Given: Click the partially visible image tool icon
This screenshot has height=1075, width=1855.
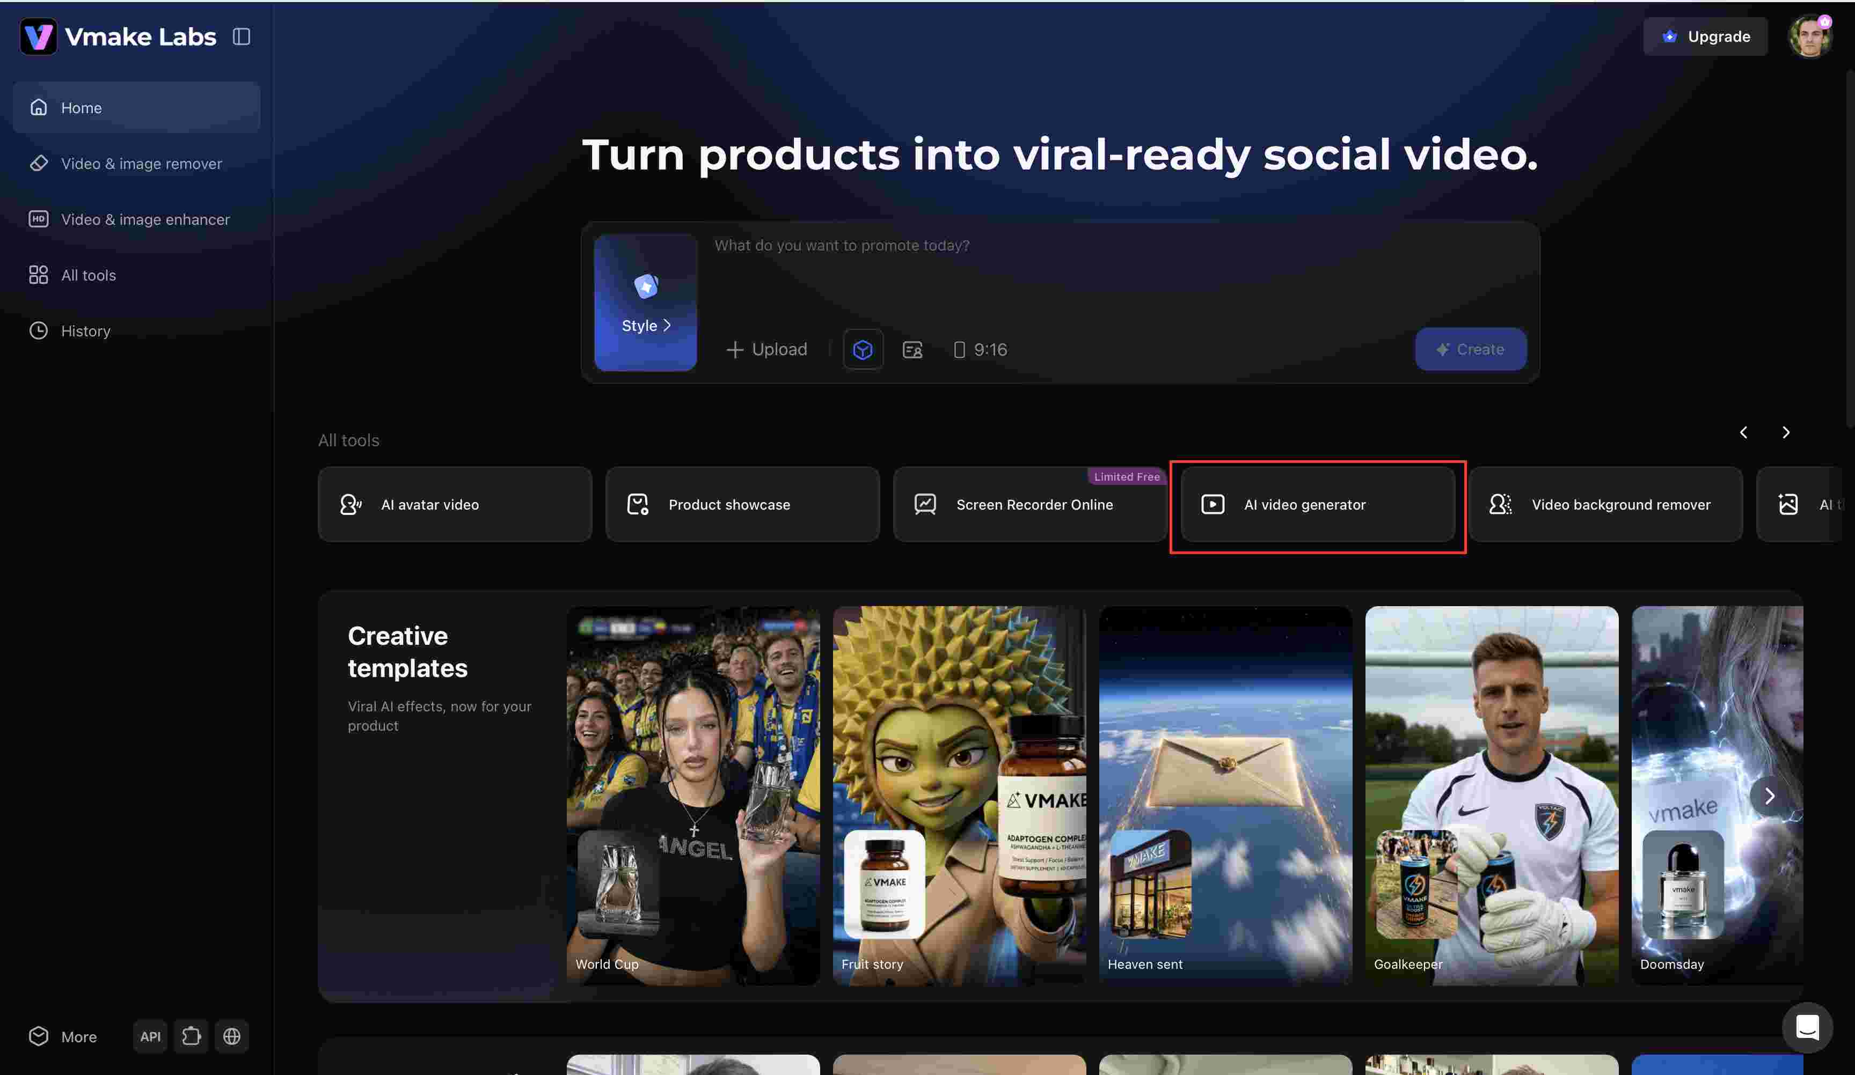Looking at the screenshot, I should [1789, 505].
